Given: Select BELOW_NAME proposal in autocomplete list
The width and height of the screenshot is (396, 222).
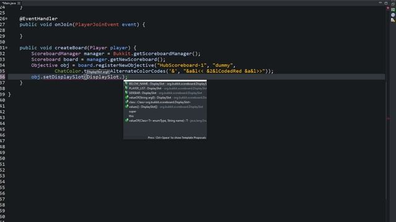Looking at the screenshot, I should [165, 84].
